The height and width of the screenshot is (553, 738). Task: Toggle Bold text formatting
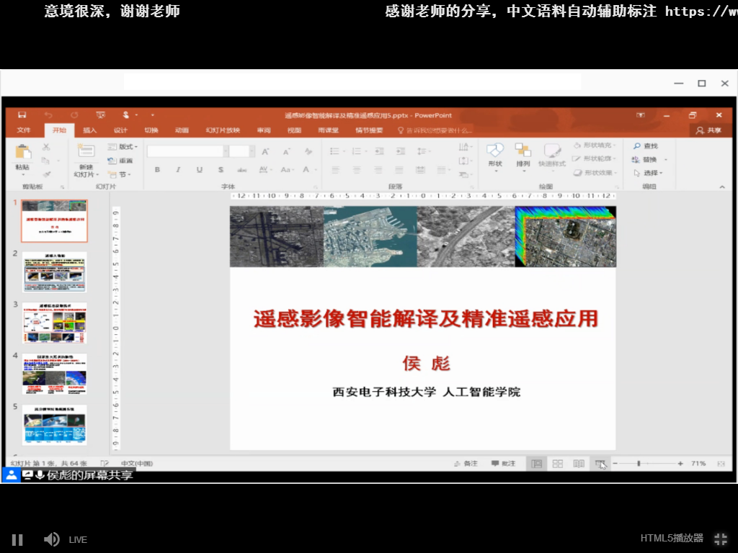[157, 170]
